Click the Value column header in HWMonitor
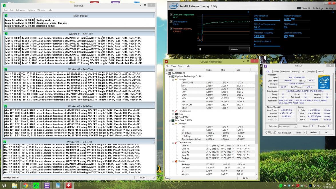Image resolution: width=336 pixels, height=189 pixels. [212, 70]
